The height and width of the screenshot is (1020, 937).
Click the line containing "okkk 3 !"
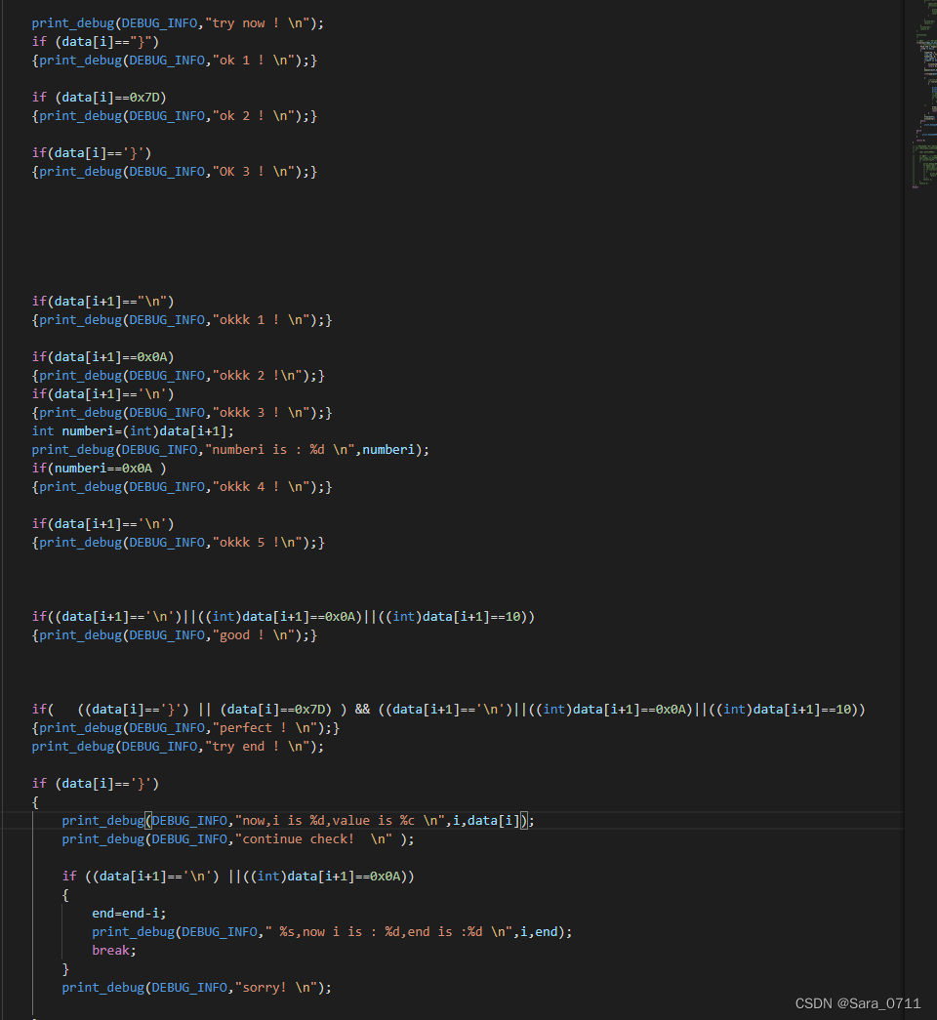183,413
